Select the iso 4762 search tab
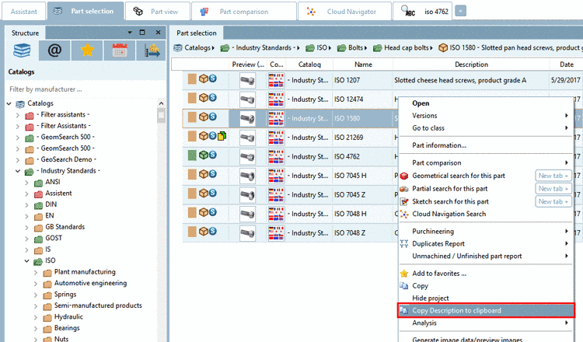 423,12
